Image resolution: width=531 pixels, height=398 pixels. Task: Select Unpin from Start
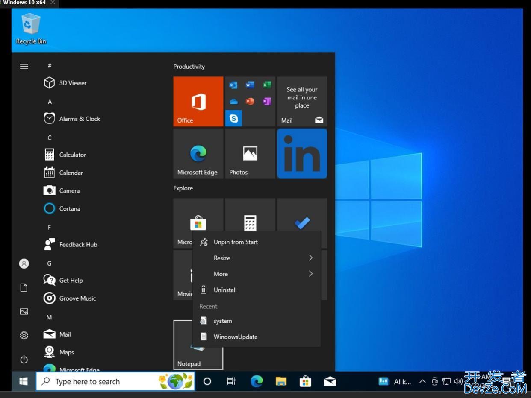[x=236, y=242]
